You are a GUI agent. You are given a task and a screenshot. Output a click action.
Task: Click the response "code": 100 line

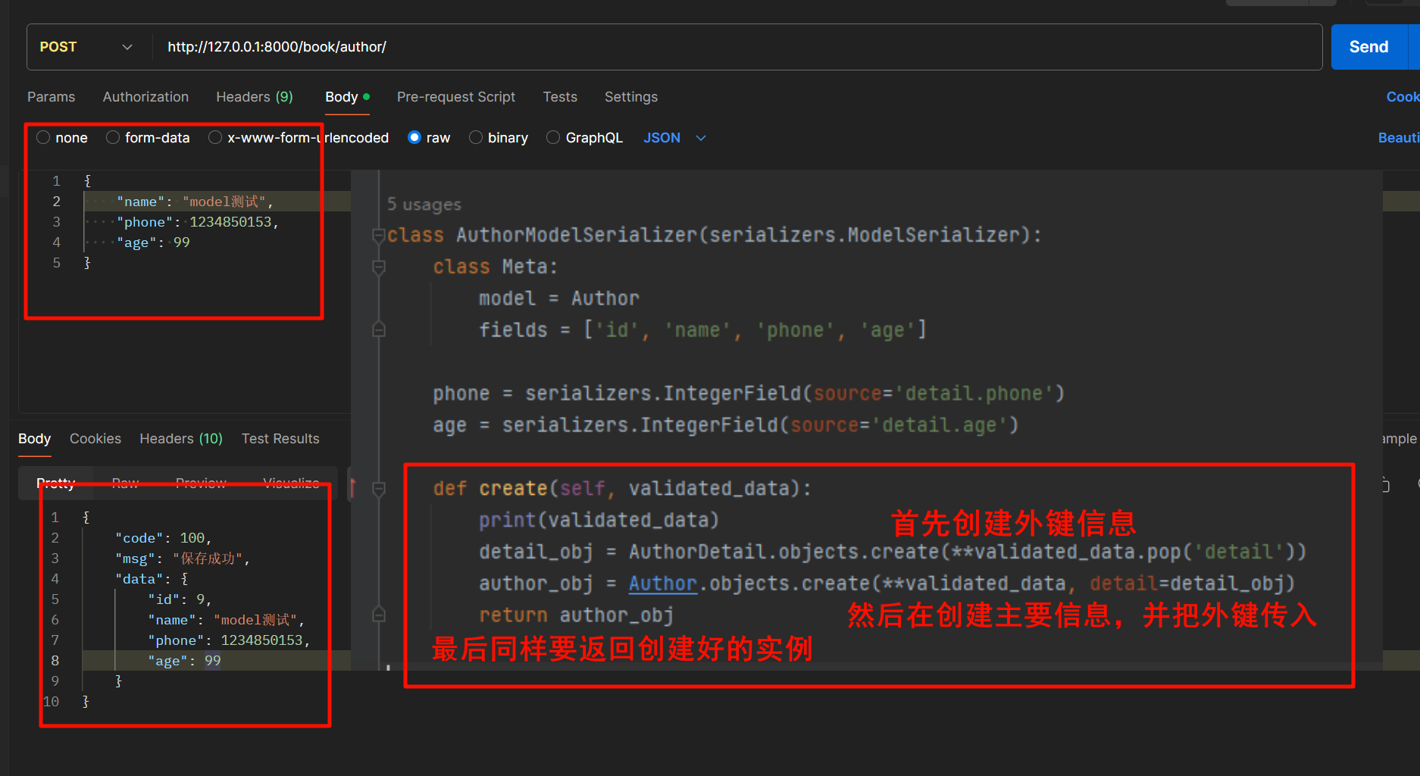(x=163, y=538)
